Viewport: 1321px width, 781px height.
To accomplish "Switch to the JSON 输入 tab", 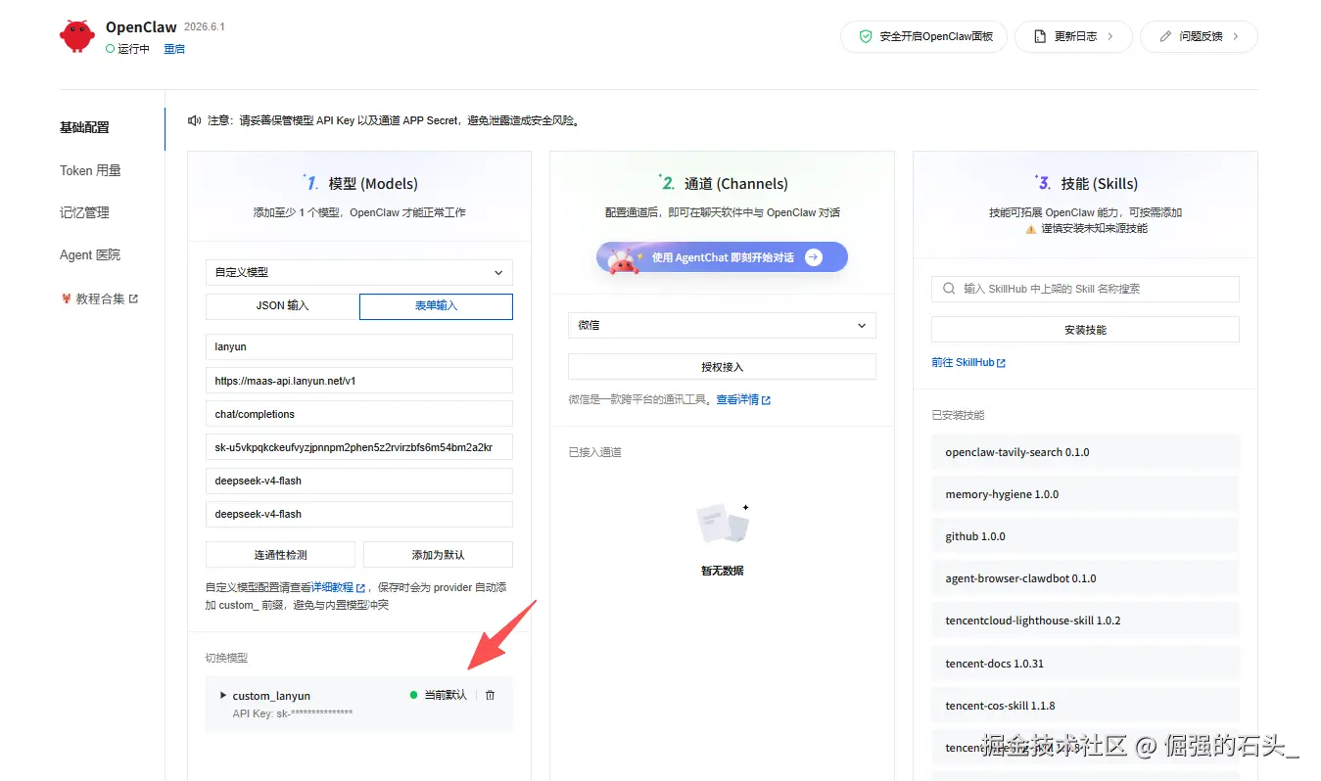I will click(x=282, y=305).
